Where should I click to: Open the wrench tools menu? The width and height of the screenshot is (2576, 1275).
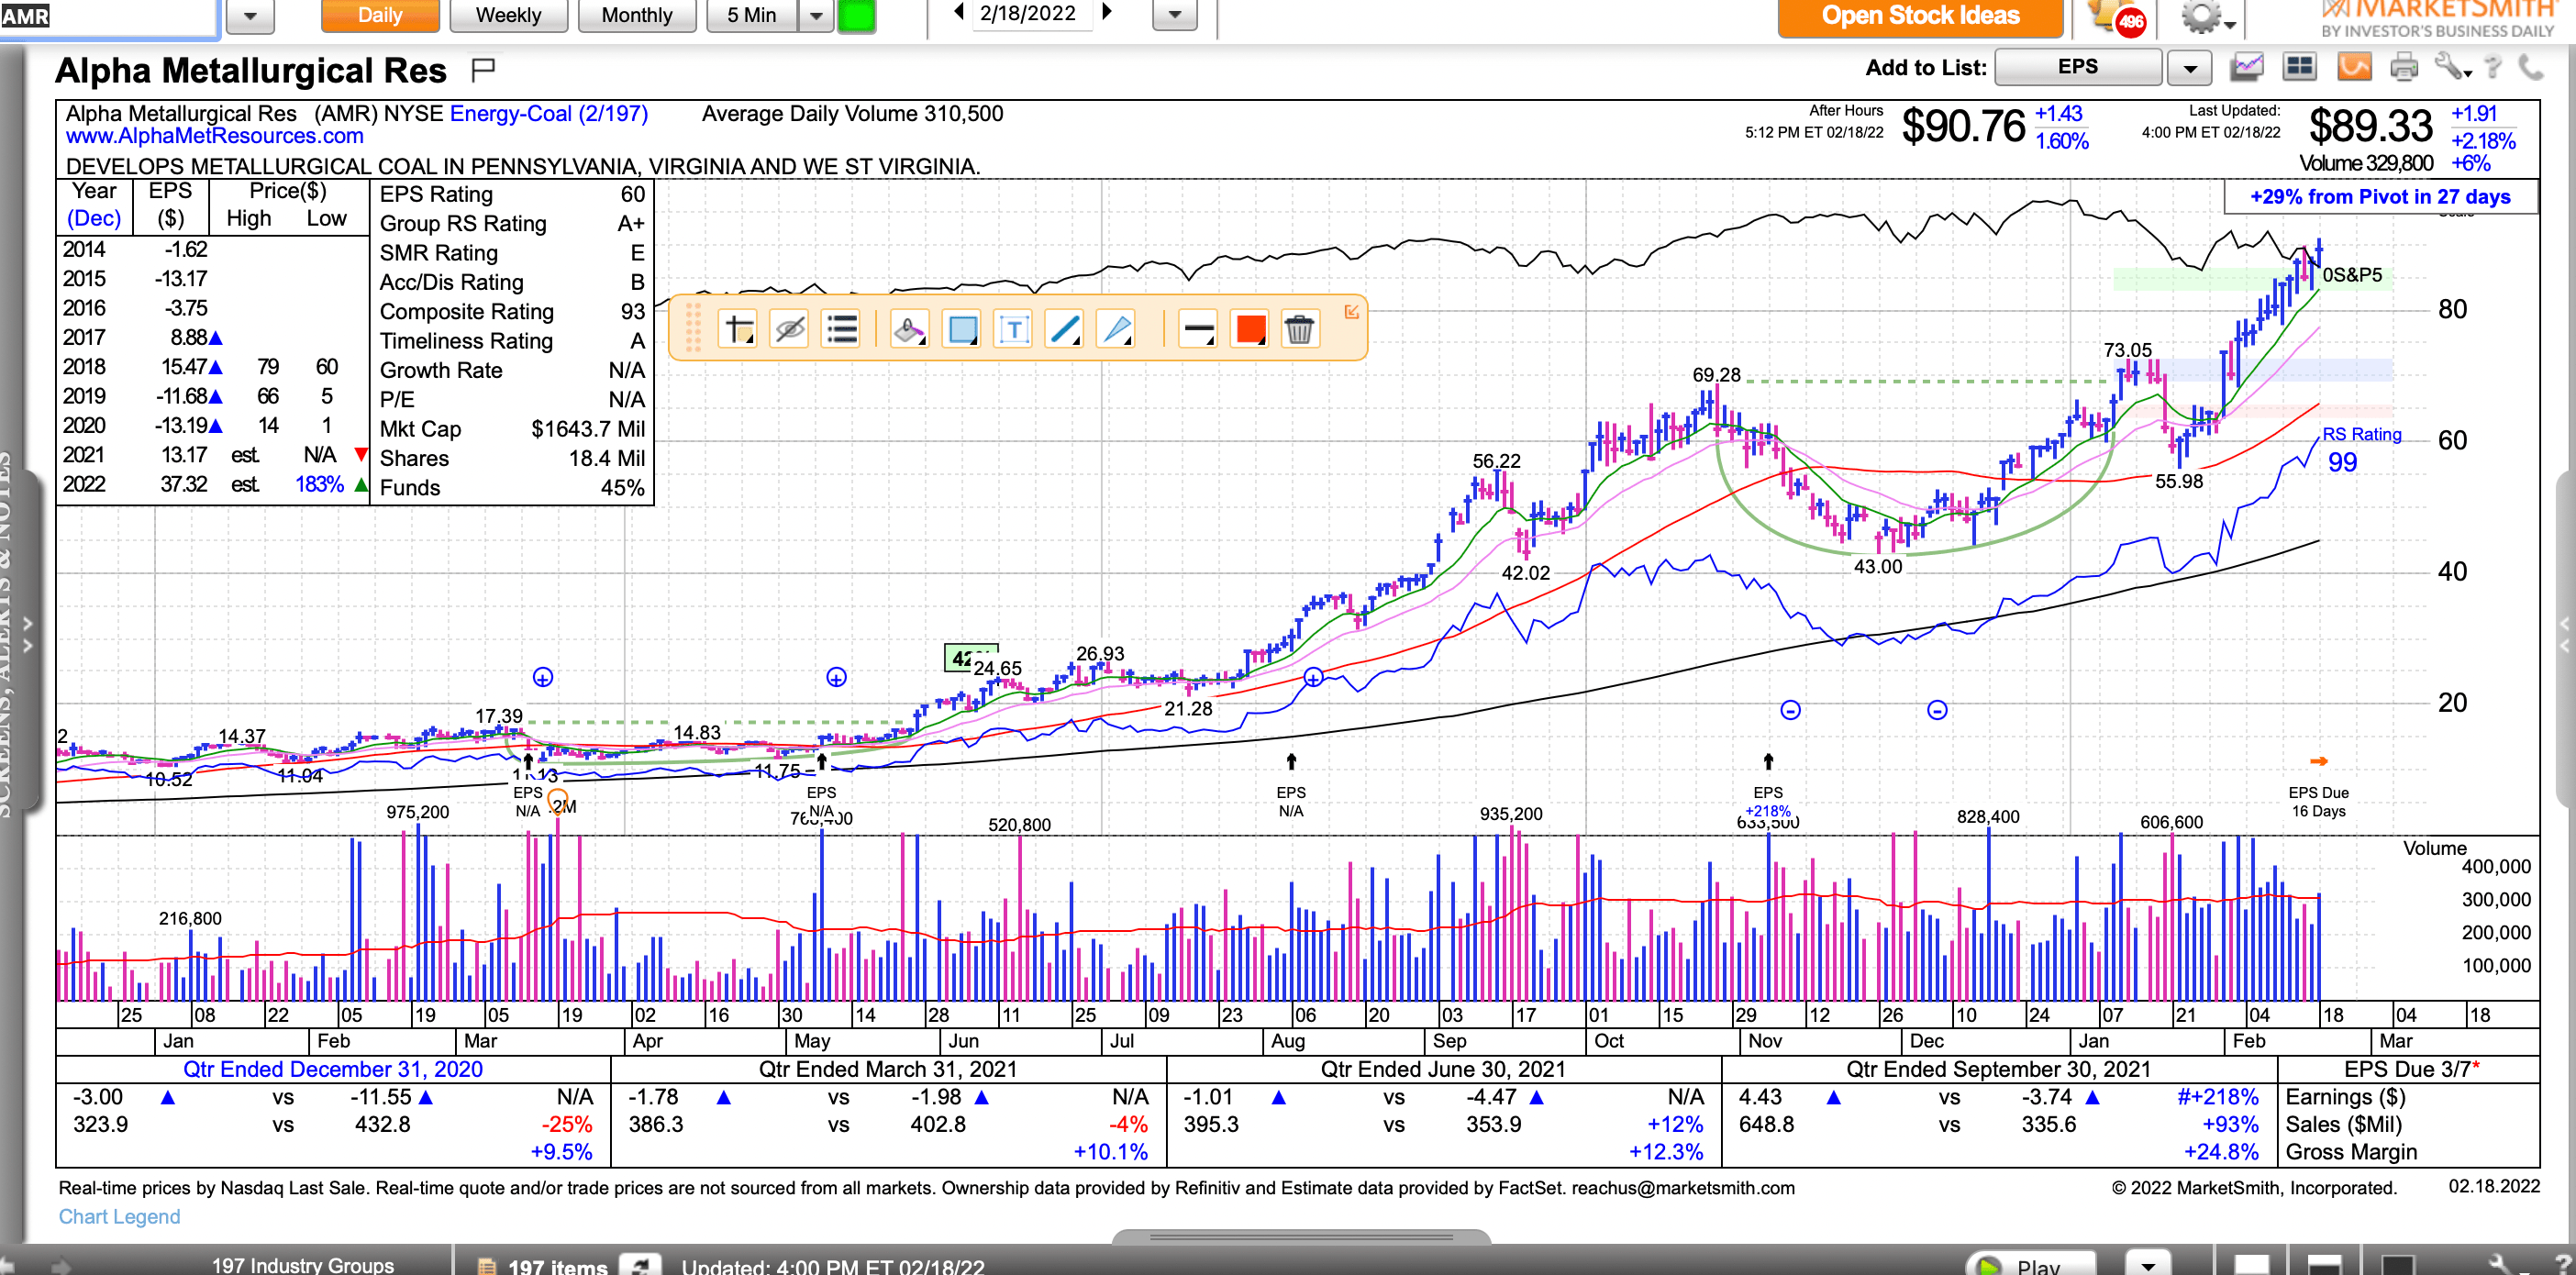2452,68
